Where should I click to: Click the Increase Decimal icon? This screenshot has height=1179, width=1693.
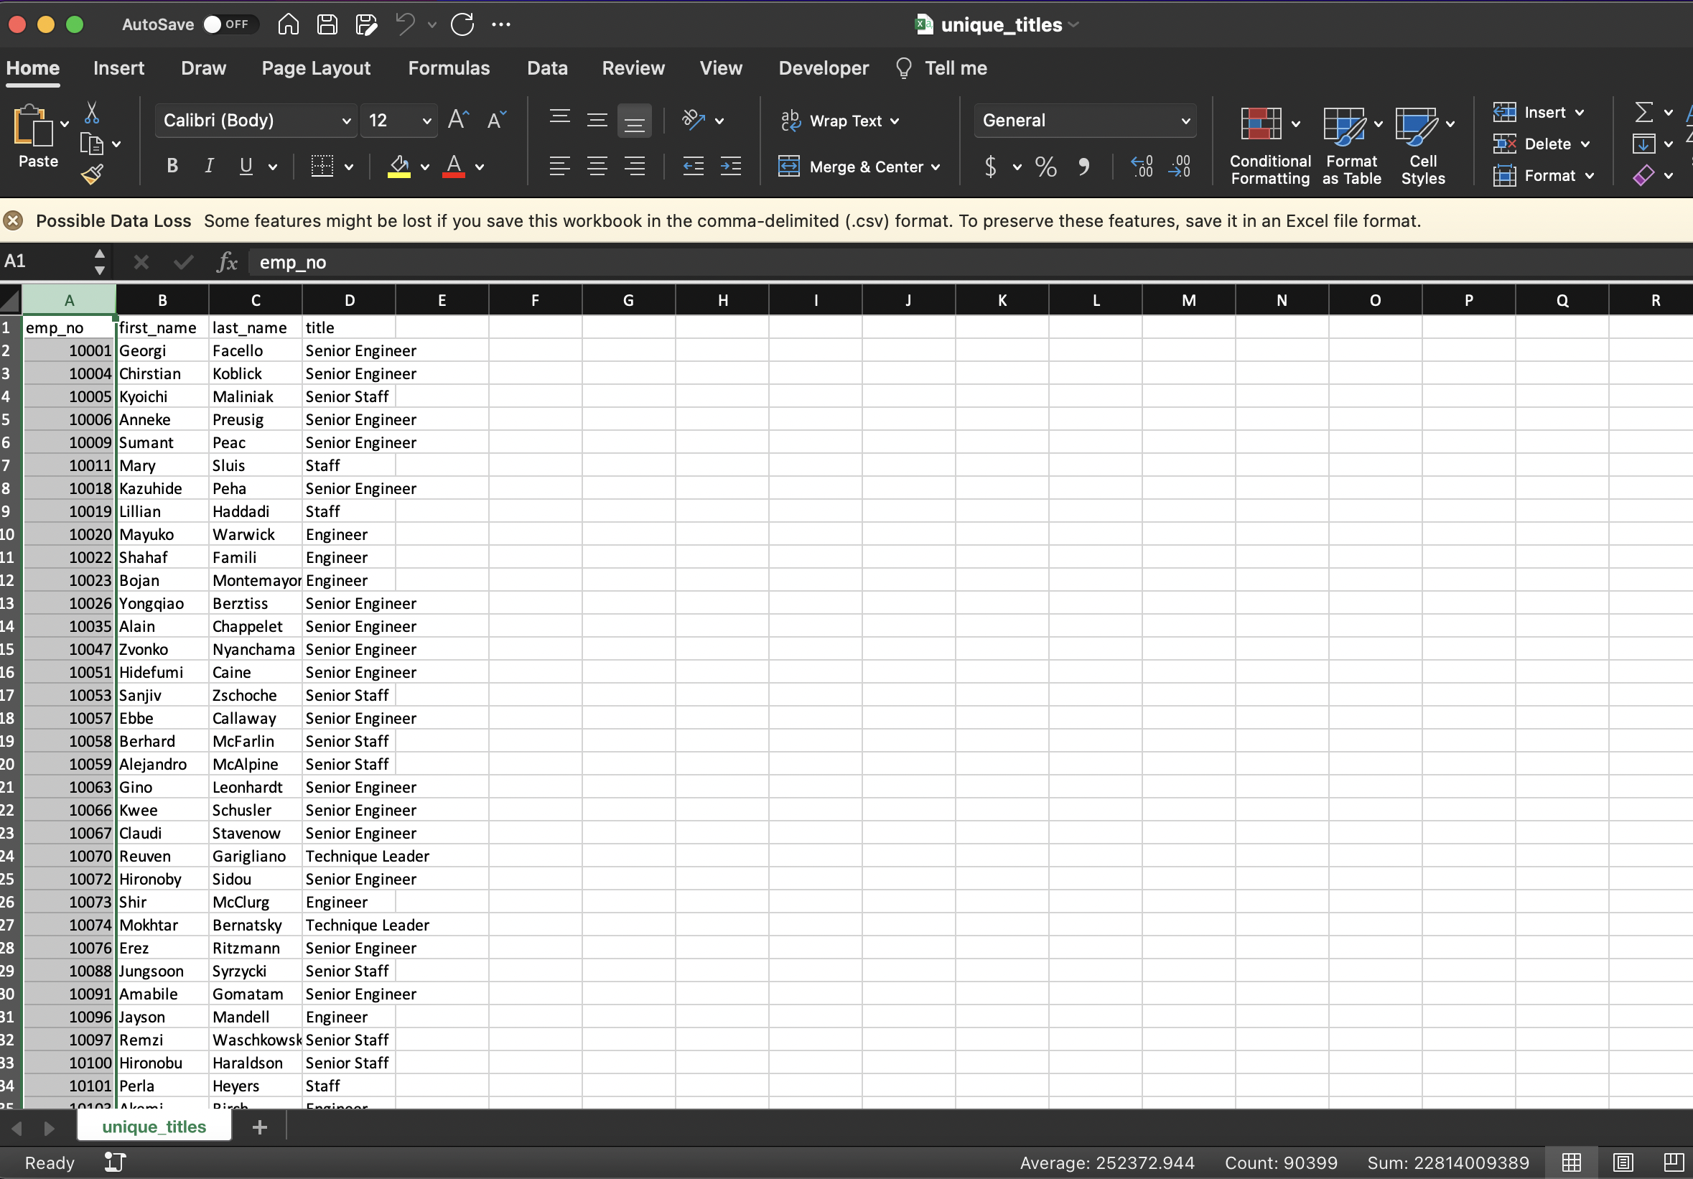coord(1142,167)
